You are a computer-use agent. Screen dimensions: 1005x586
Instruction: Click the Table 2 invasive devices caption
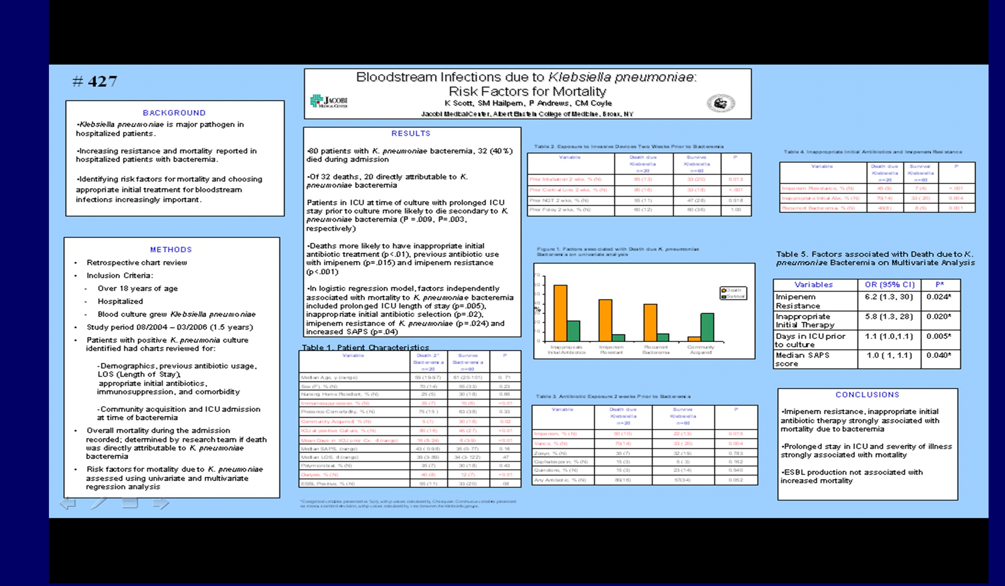(x=629, y=147)
